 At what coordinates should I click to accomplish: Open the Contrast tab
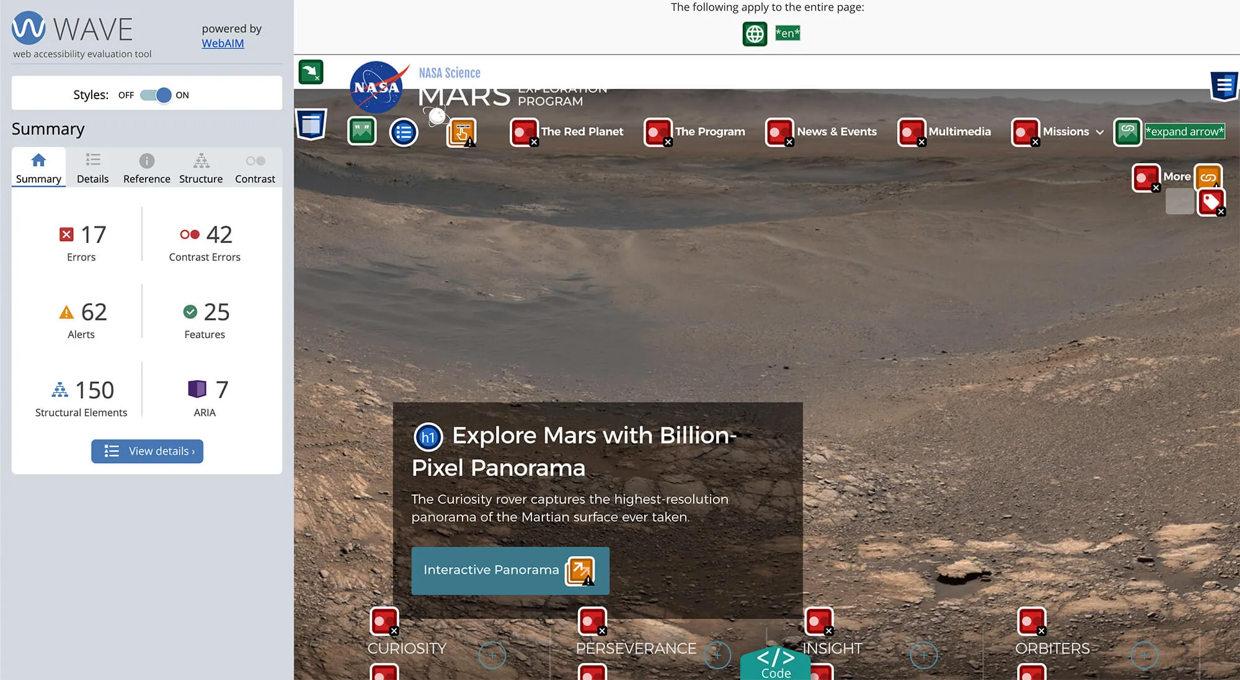[255, 167]
